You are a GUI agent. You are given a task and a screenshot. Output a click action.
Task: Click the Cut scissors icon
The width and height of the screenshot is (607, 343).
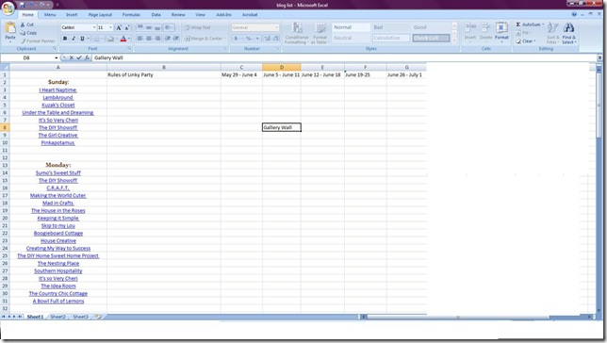[x=23, y=24]
